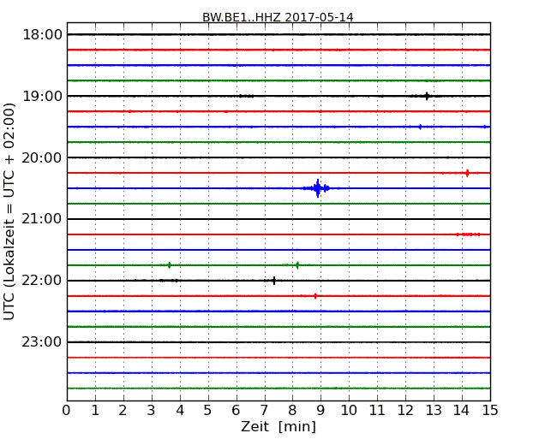Click the UTC Lokalzeit y-axis label
The height and width of the screenshot is (445, 557).
click(x=9, y=211)
